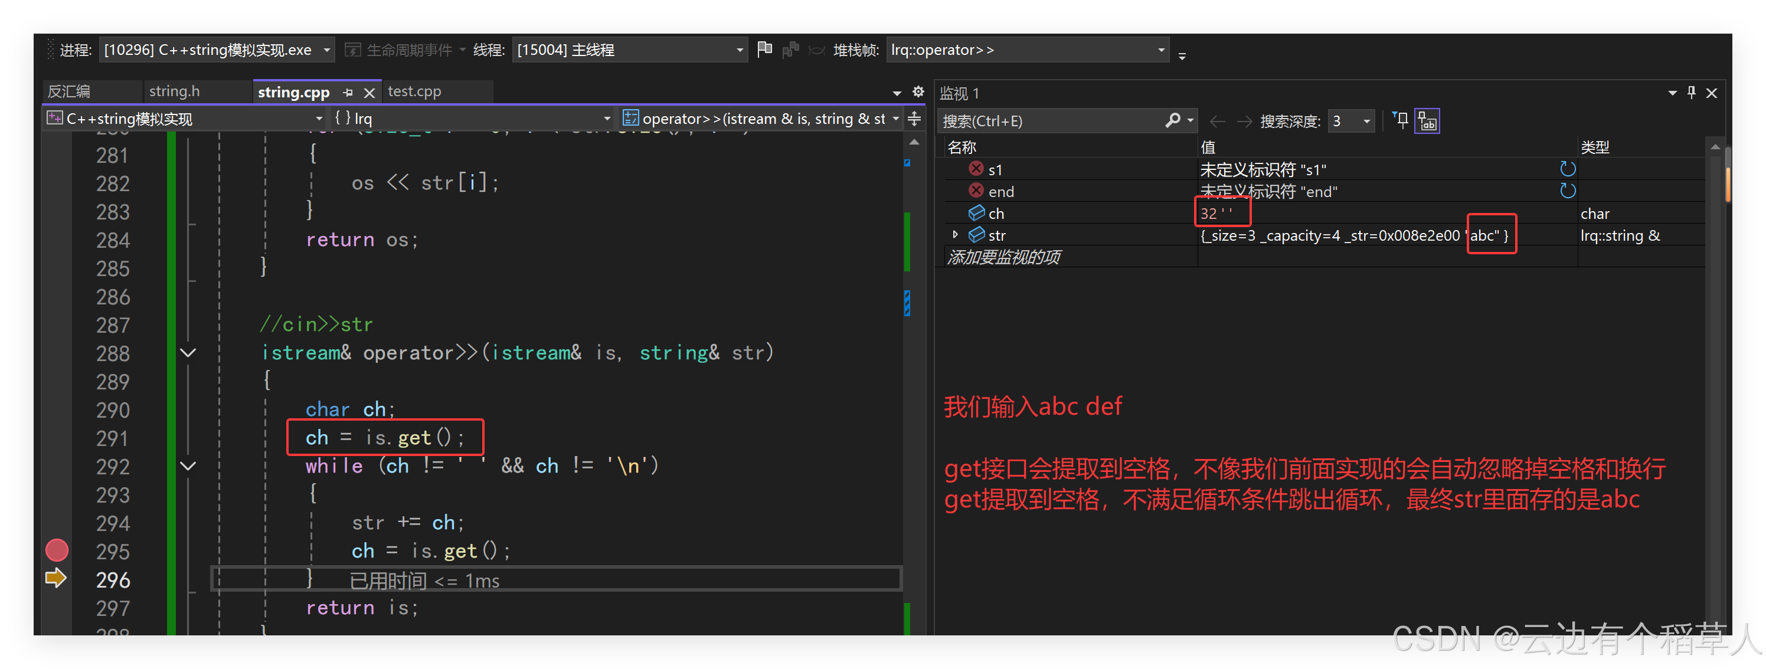
Task: Open the editor tab list dropdown arrow
Action: 897,93
